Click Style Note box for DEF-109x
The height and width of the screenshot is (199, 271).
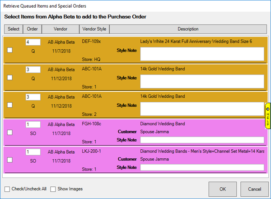click(202, 54)
